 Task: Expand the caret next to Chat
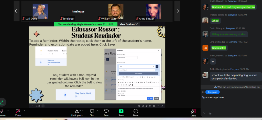coord(97,111)
